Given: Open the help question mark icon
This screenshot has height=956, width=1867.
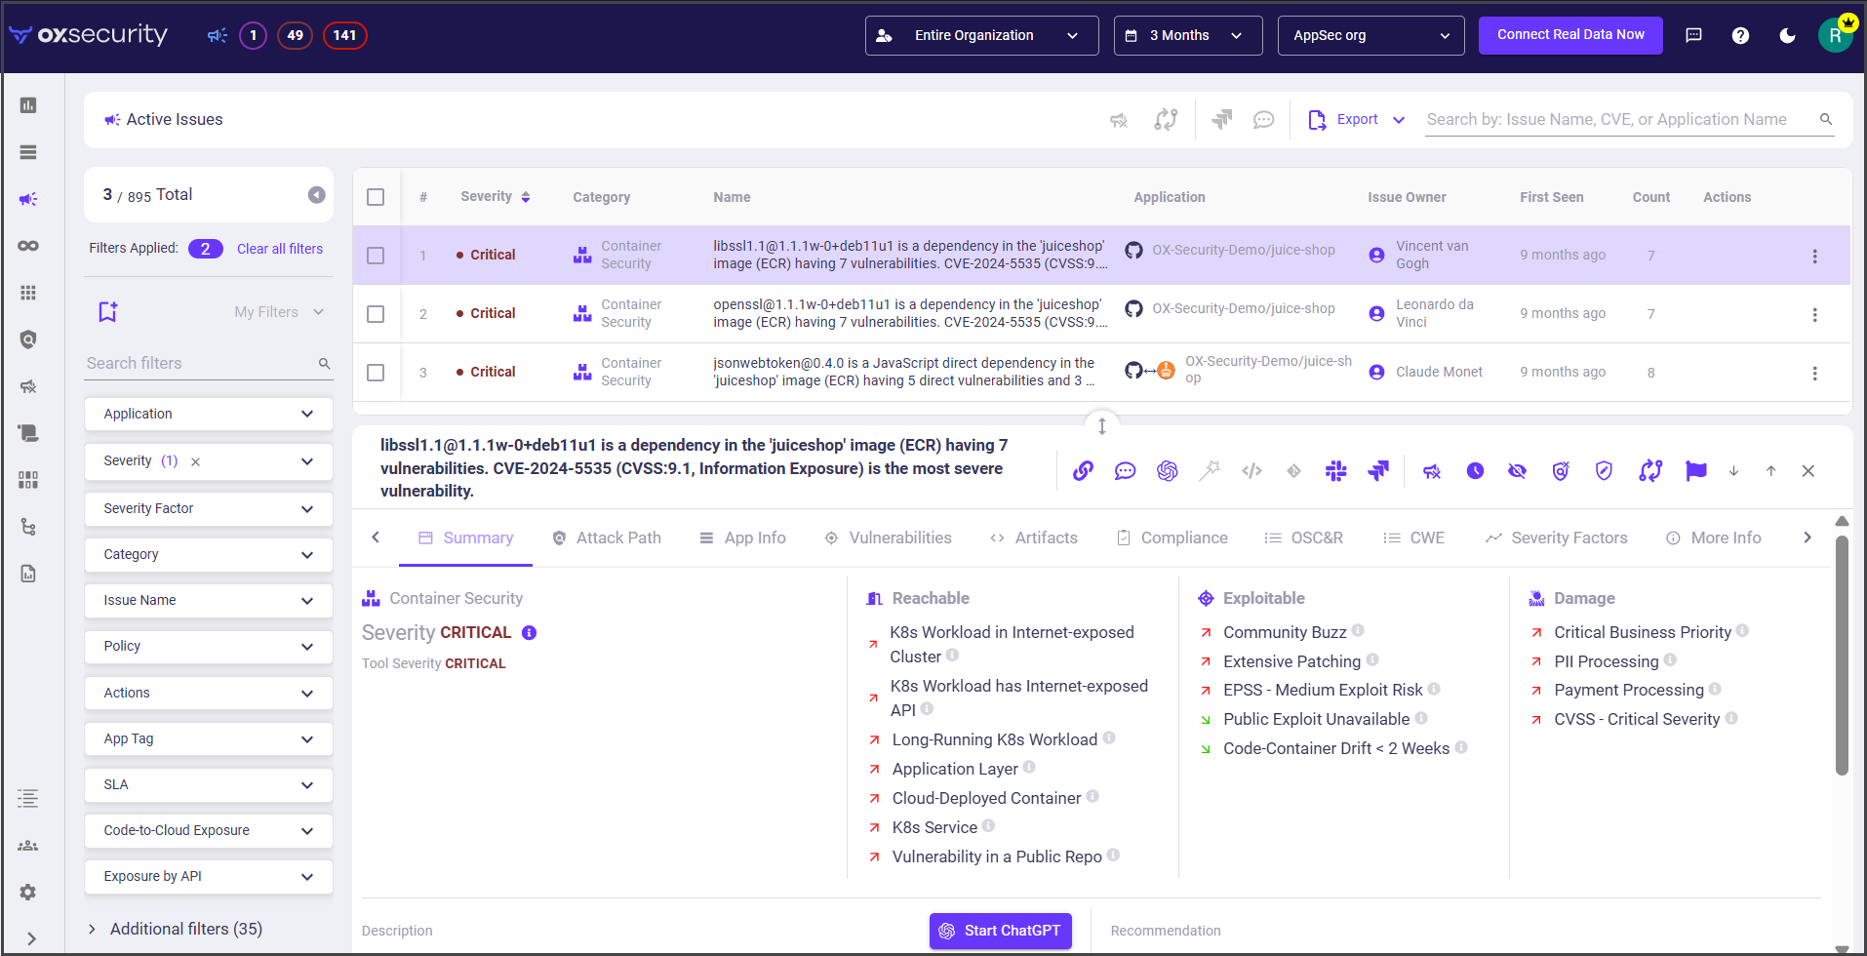Looking at the screenshot, I should point(1740,35).
